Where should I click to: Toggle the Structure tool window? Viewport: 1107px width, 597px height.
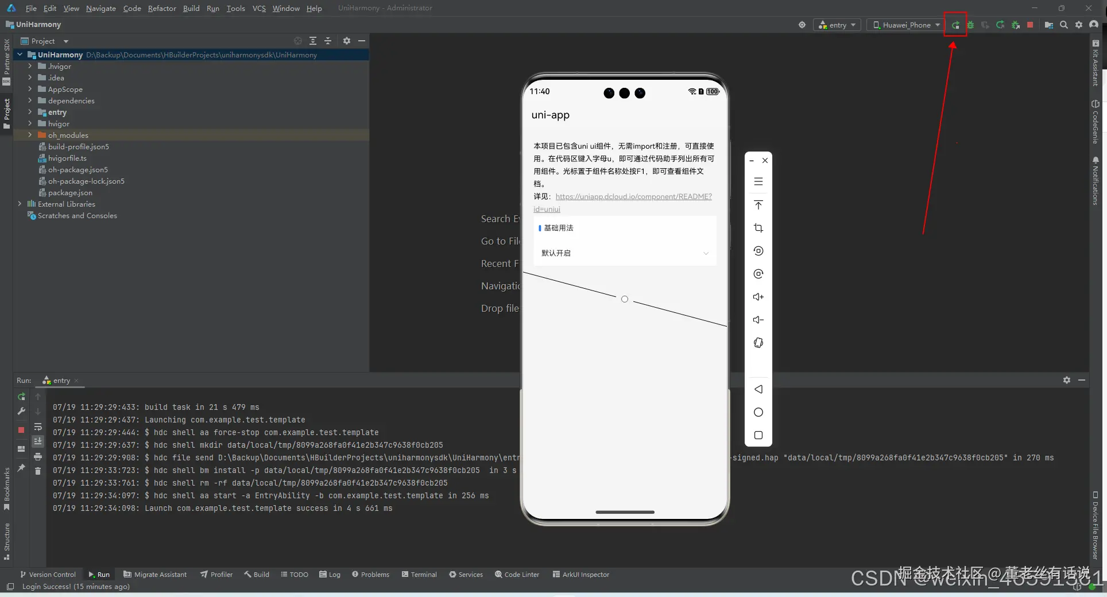(7, 541)
